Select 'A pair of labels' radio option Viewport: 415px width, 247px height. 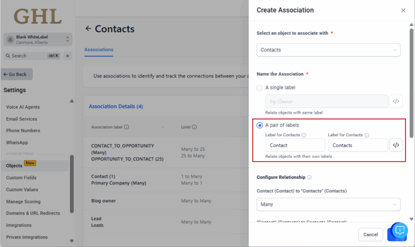click(x=260, y=125)
